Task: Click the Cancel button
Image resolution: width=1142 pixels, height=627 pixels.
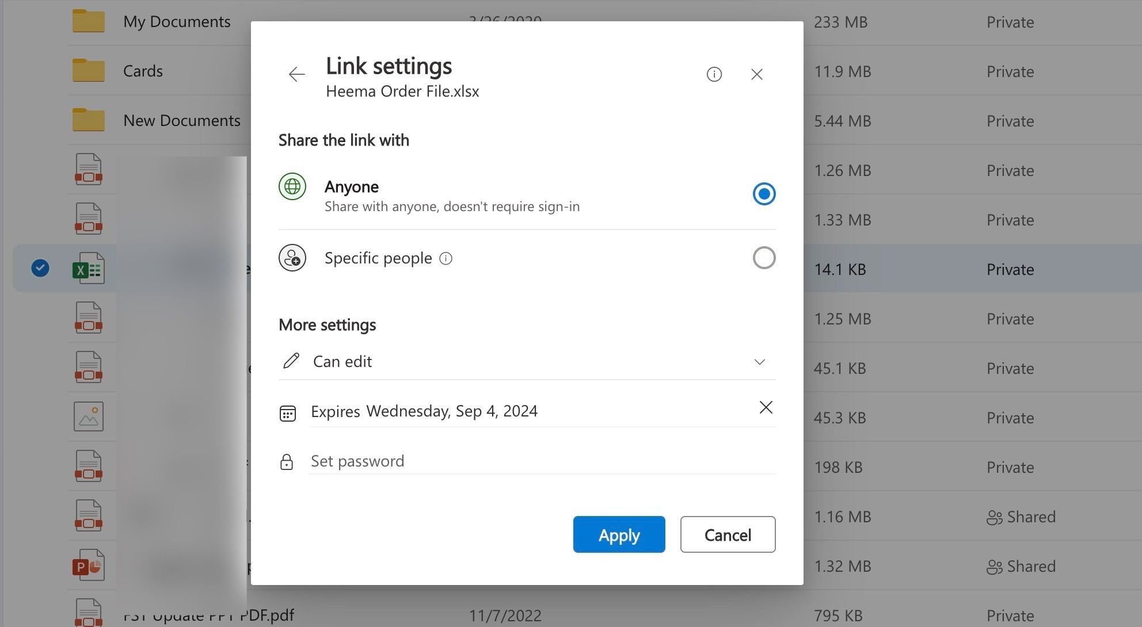Action: click(727, 534)
